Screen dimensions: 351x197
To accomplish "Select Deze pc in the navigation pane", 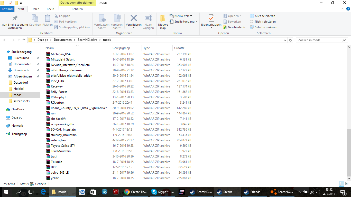I will point(17,117).
